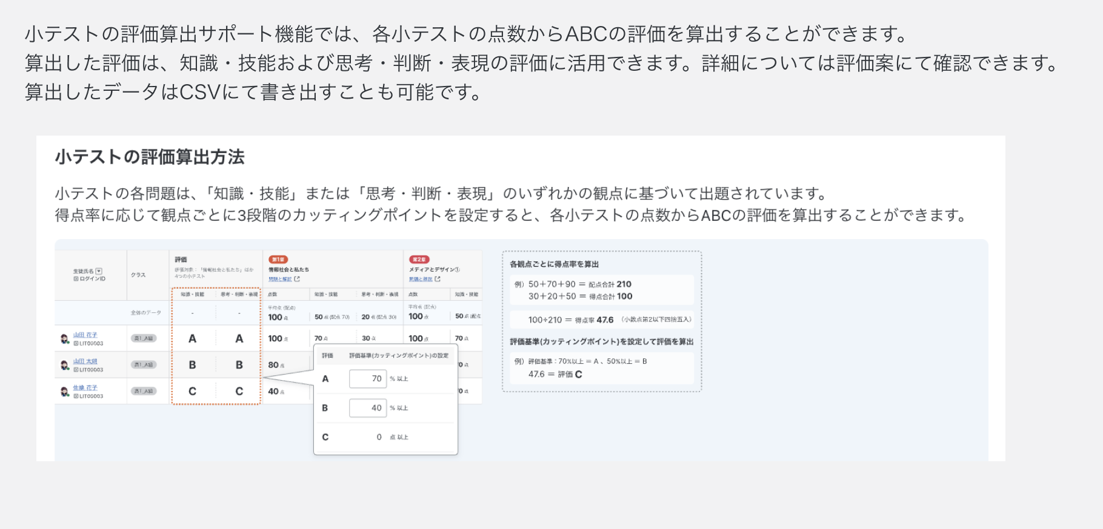Viewport: 1103px width, 529px height.
Task: Click external-link icon beside 情報社会と私たち 問題と解説
Action: [x=297, y=279]
